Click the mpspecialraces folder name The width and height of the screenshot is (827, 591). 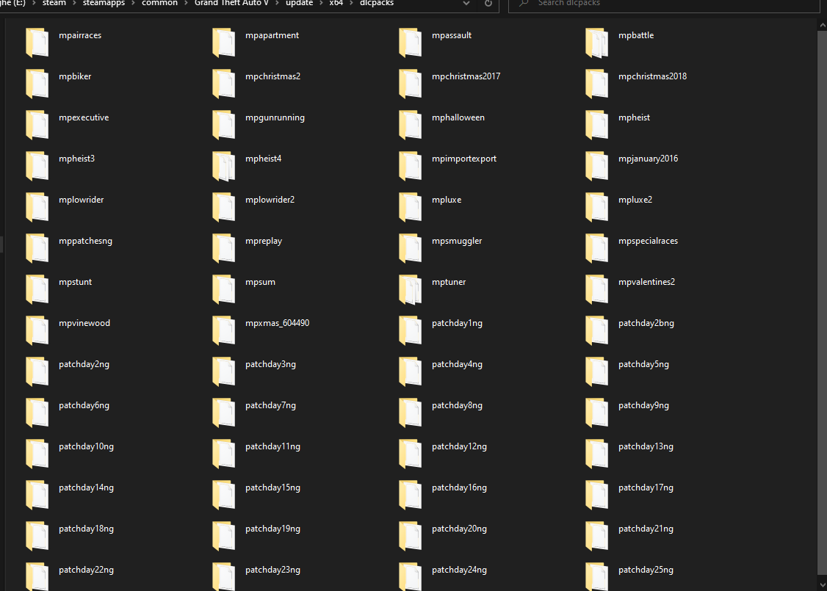pos(649,241)
